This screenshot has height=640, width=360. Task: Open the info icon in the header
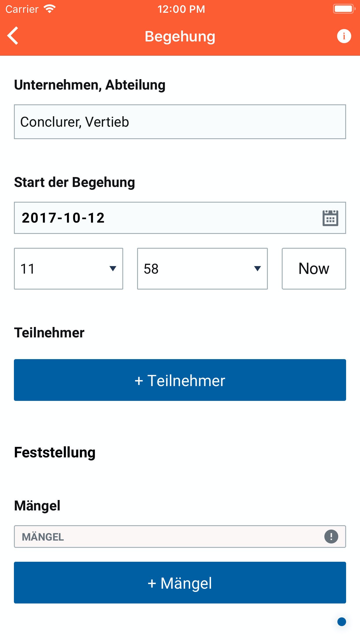point(344,36)
